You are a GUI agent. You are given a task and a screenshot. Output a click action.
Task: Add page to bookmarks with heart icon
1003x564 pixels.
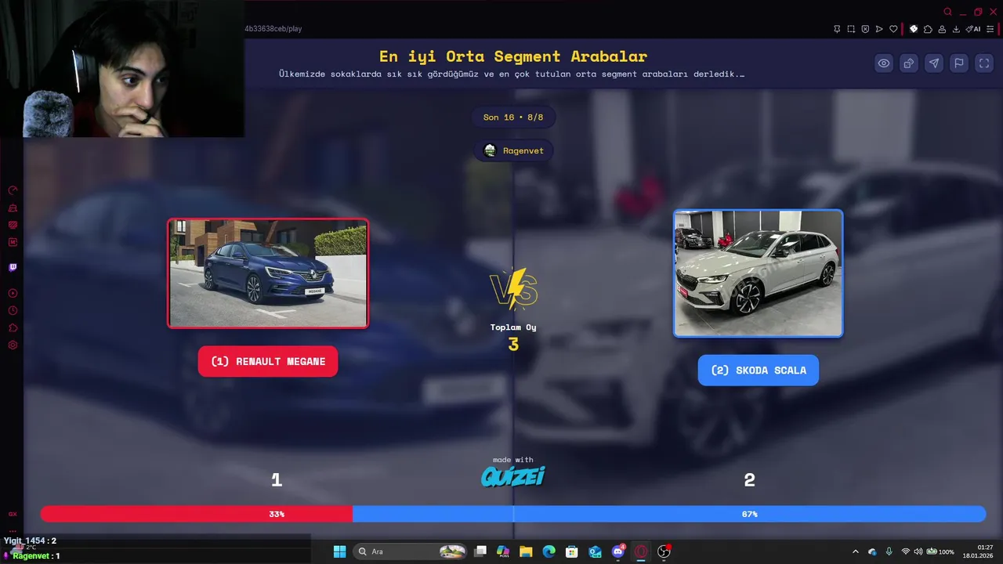(x=893, y=29)
